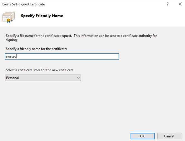
Task: Click the 'Specify Friendly Name' heading
Action: (42, 16)
